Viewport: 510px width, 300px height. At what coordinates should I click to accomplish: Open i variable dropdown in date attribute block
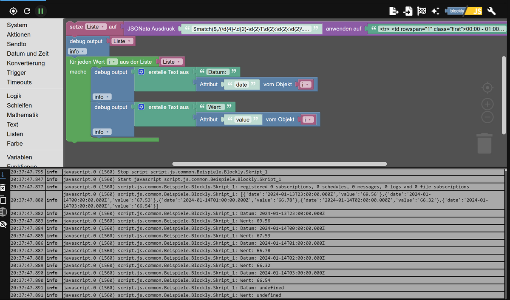click(x=306, y=85)
